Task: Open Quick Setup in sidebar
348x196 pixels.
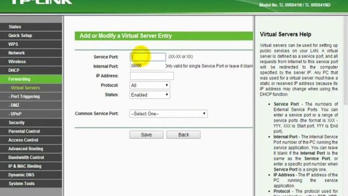Action: pyautogui.click(x=31, y=35)
